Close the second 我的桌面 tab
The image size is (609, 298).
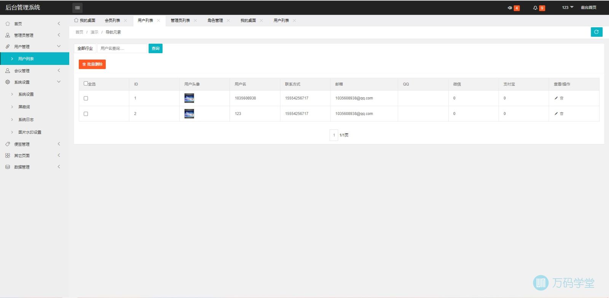(261, 20)
